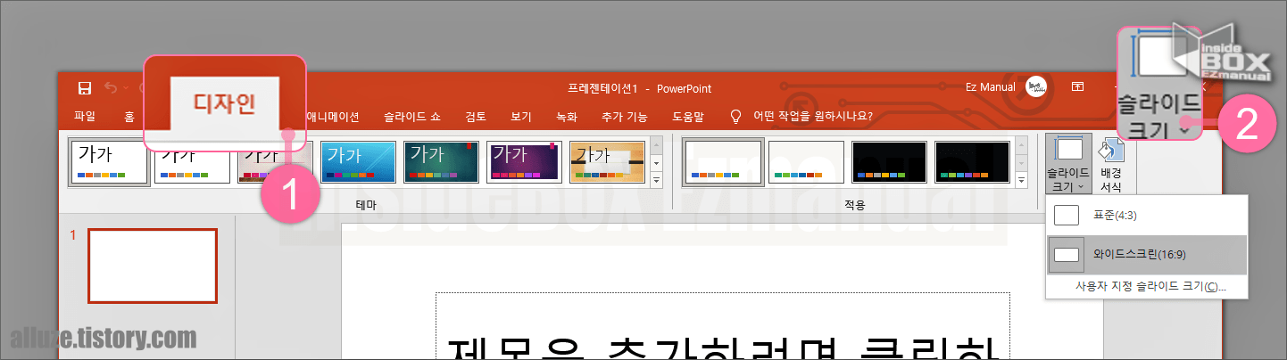This screenshot has width=1287, height=360.
Task: Choose 표준(4:3) slide size
Action: (1146, 215)
